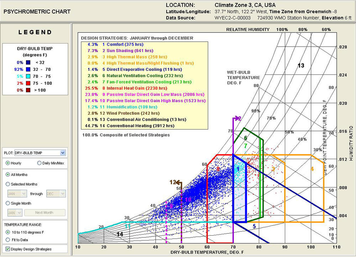Open the JAN start month dropdown beside 'through'
This screenshot has width=356, height=257.
coord(17,194)
